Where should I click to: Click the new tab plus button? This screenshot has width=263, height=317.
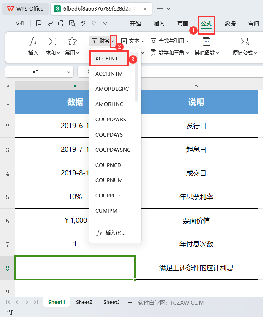click(x=160, y=9)
